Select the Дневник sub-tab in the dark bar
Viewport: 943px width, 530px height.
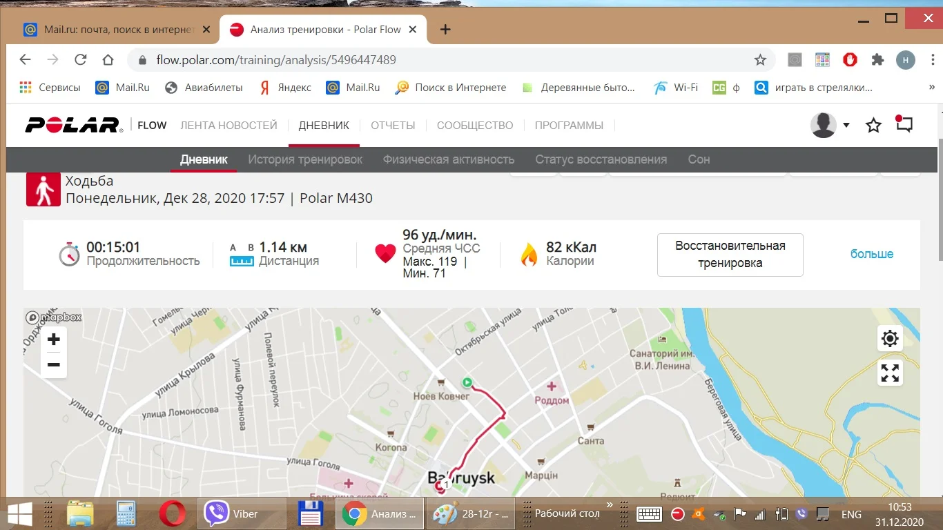(204, 159)
